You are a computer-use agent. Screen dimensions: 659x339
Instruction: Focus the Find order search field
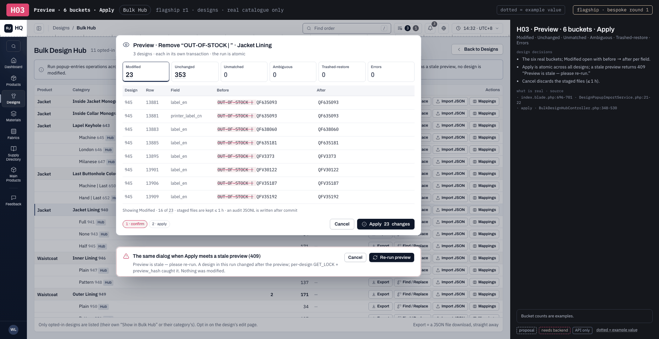(x=347, y=28)
